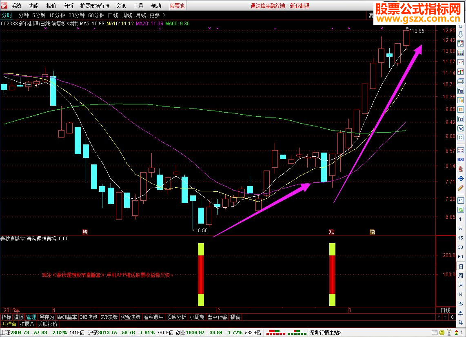Screen dimensions: 466x337
Task: Open the 资讯 menu
Action: 121,6
